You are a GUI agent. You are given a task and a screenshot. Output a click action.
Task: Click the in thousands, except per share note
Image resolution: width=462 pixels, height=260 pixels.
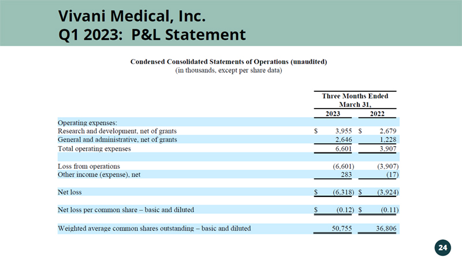point(229,71)
